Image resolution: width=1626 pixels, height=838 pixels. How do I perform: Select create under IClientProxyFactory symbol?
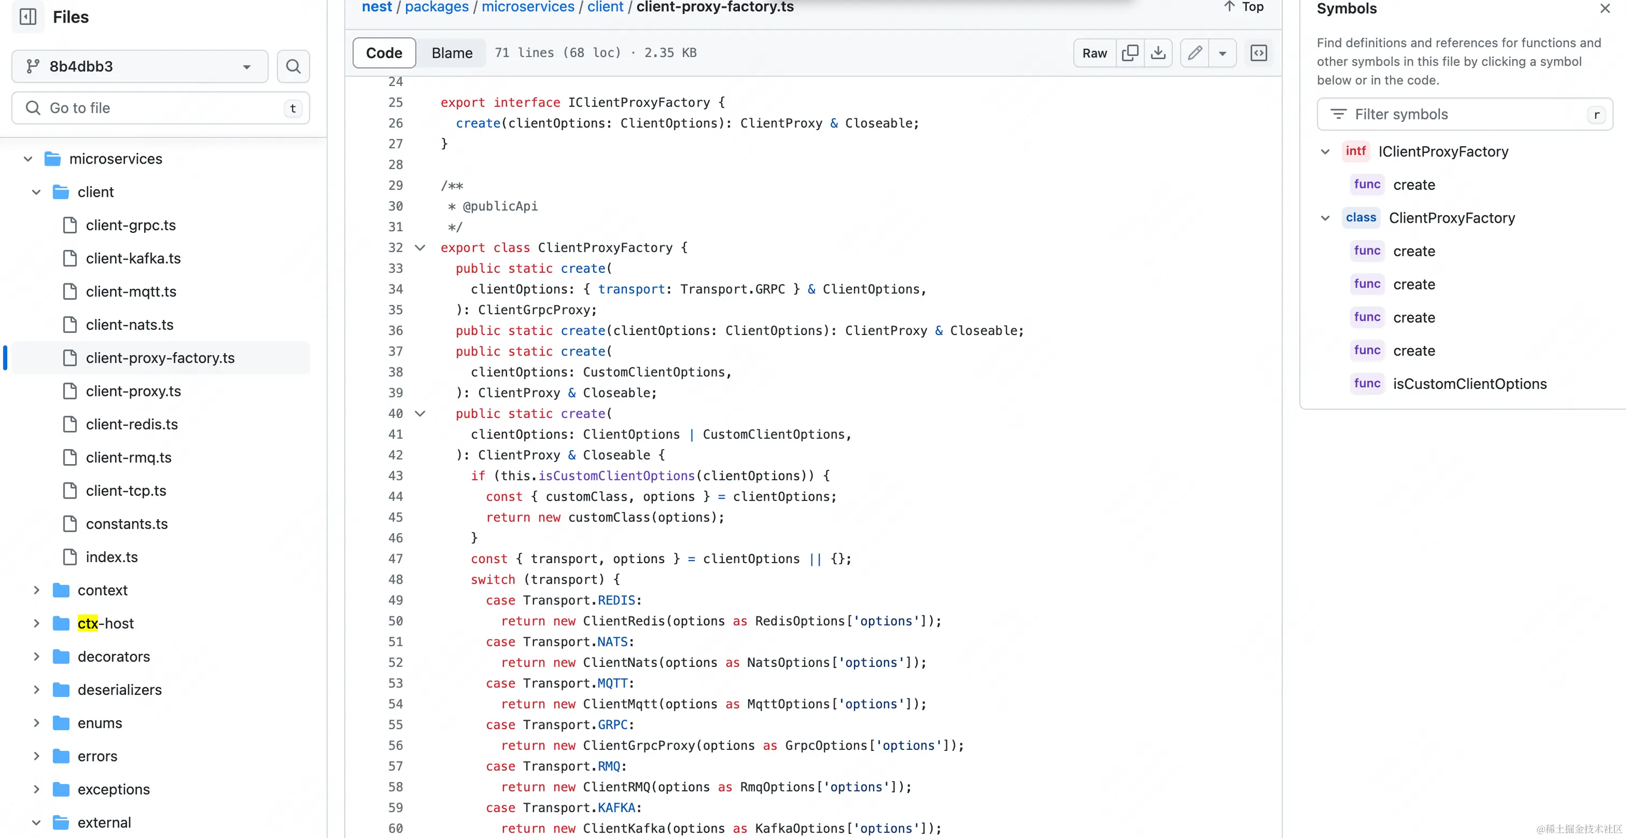[x=1414, y=184]
